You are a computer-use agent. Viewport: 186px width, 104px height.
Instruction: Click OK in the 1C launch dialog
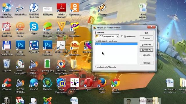coord(146,33)
